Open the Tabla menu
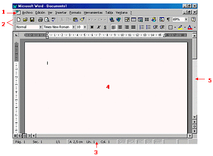The width and height of the screenshot is (213, 156). tap(109, 12)
